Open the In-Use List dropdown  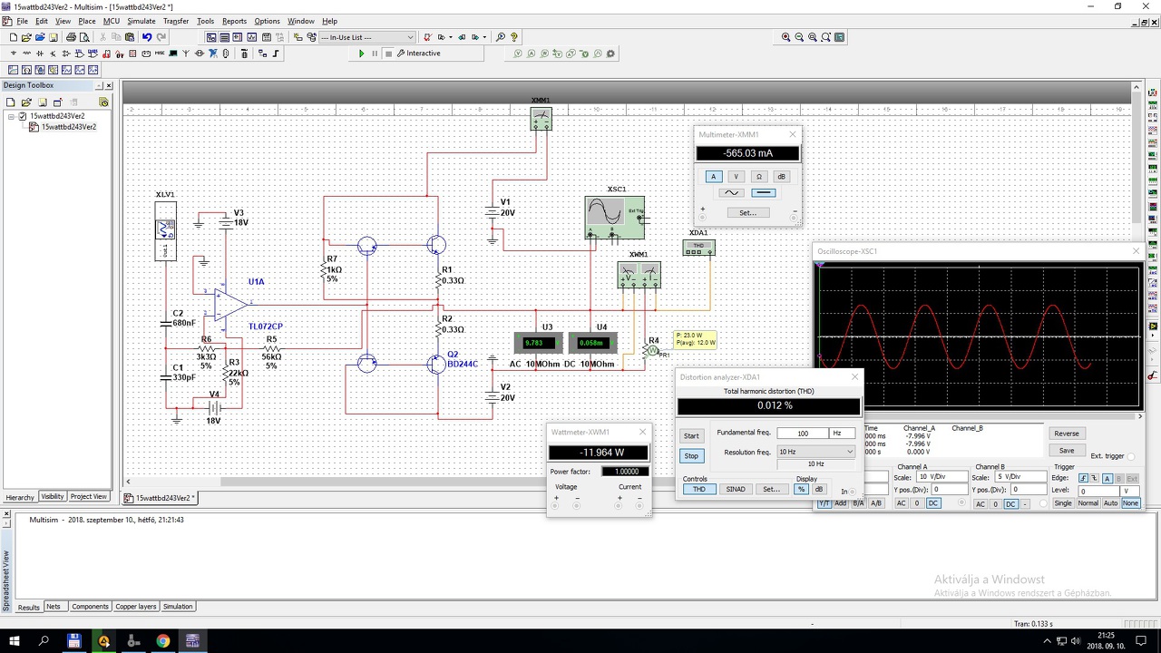(410, 37)
